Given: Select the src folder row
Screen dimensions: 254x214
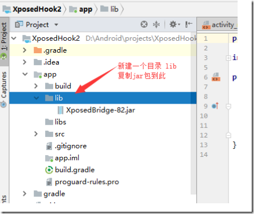Looking at the screenshot, I should coord(103,134).
